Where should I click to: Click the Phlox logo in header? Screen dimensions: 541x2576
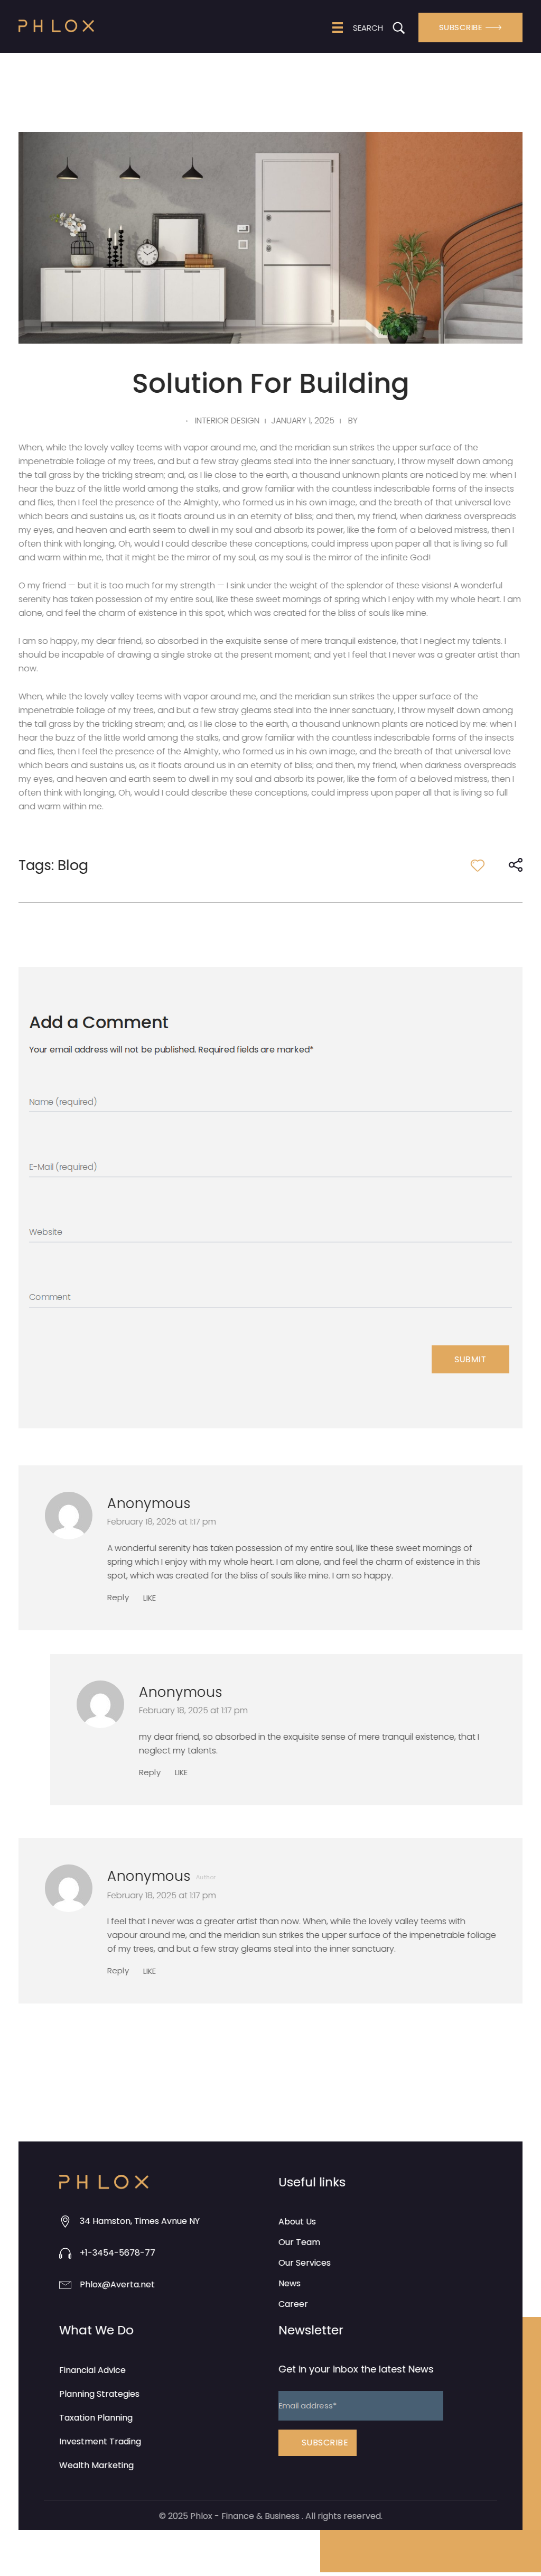[x=56, y=26]
